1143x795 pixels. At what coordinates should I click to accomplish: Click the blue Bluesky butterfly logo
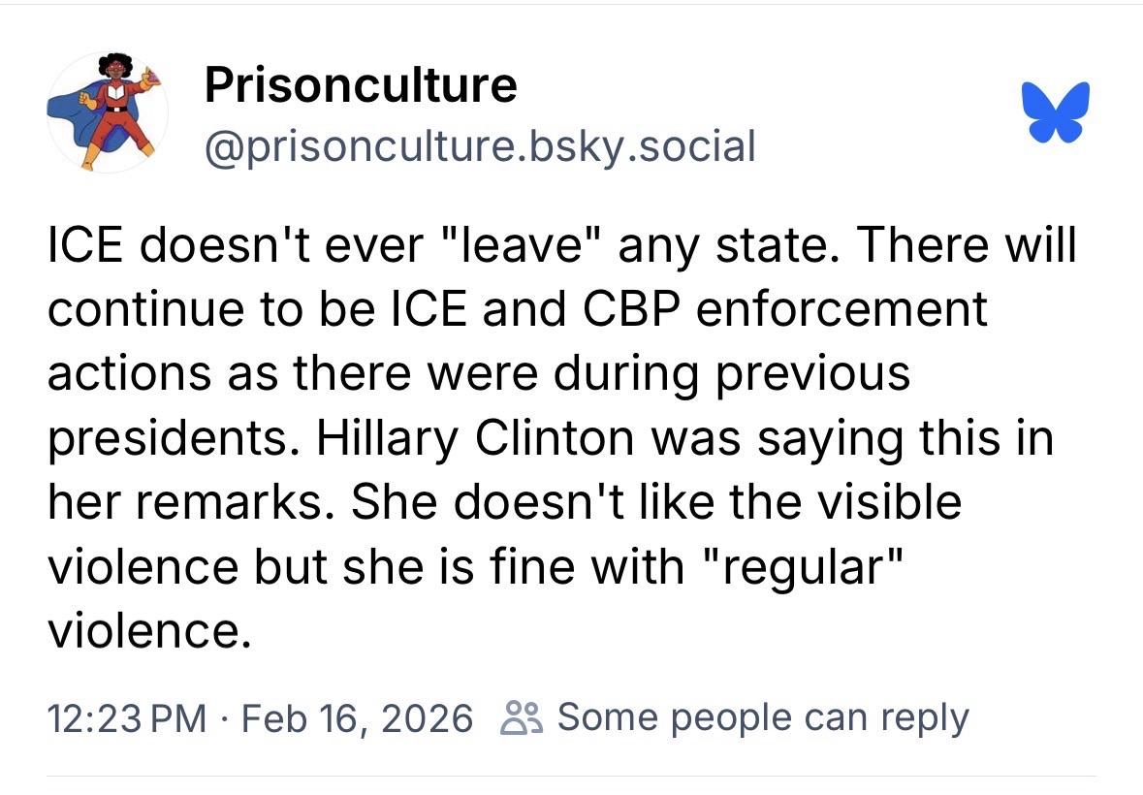point(1056,112)
